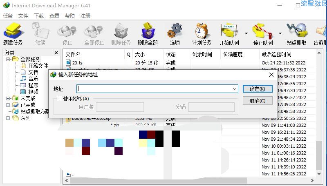Close the 分类 categories panel

[x=56, y=53]
